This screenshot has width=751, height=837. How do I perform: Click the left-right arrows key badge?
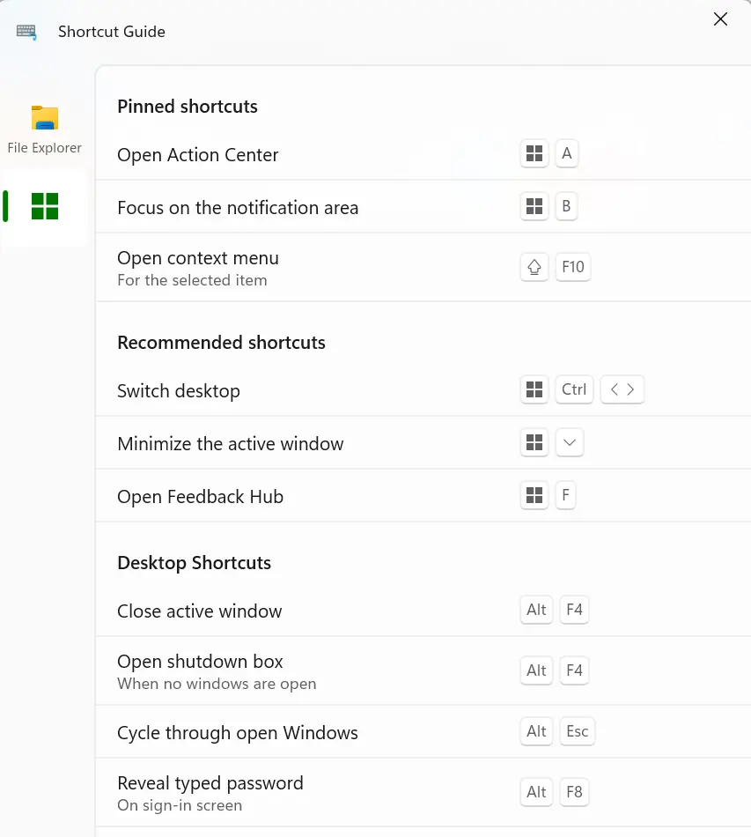(x=622, y=389)
